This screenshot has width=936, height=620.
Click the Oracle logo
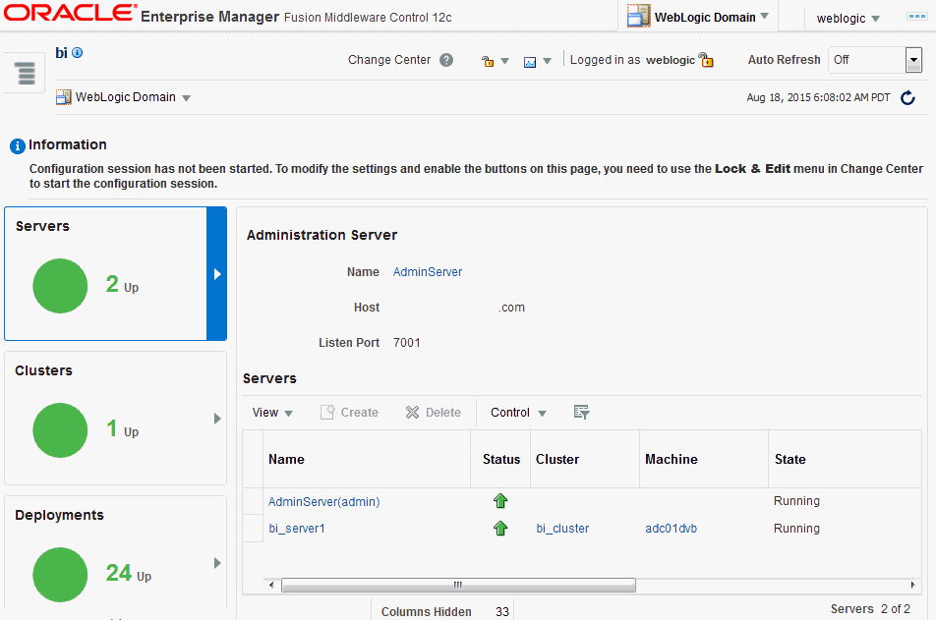click(x=69, y=13)
